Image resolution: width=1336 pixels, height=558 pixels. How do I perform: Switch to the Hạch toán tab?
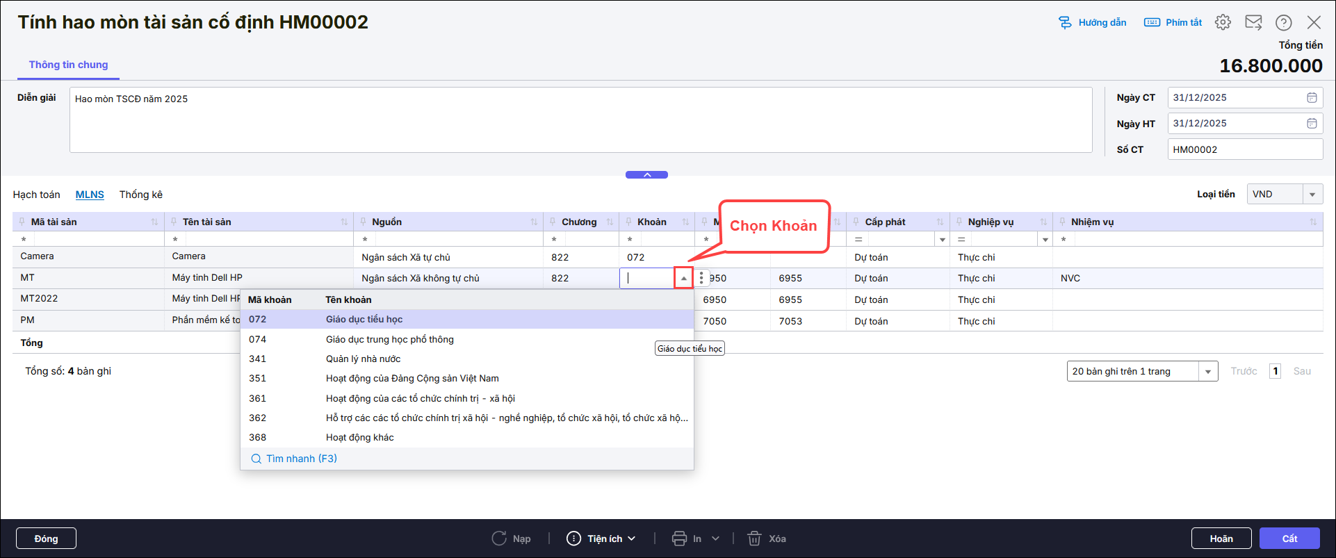point(36,195)
